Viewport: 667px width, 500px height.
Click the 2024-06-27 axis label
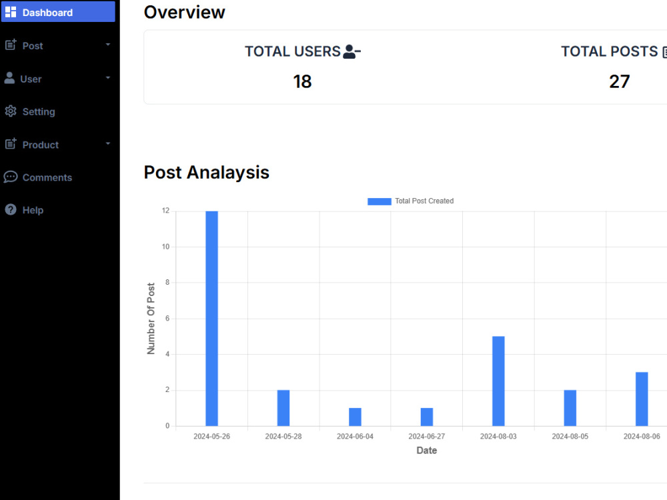[427, 436]
